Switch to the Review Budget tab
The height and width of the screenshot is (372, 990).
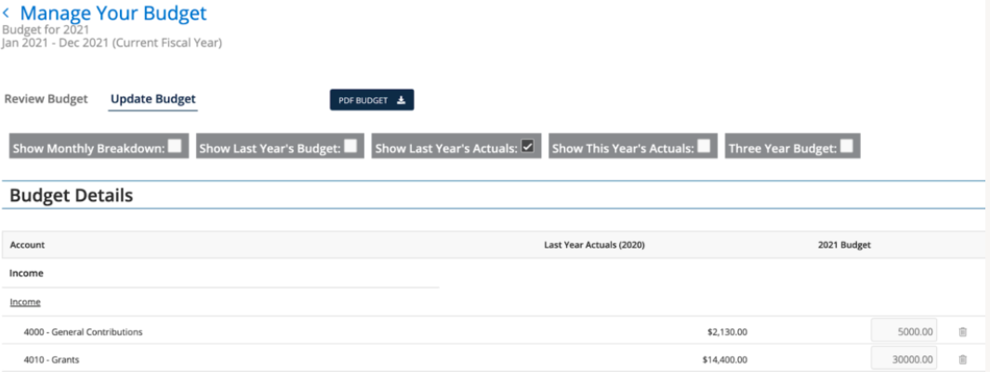pos(46,99)
